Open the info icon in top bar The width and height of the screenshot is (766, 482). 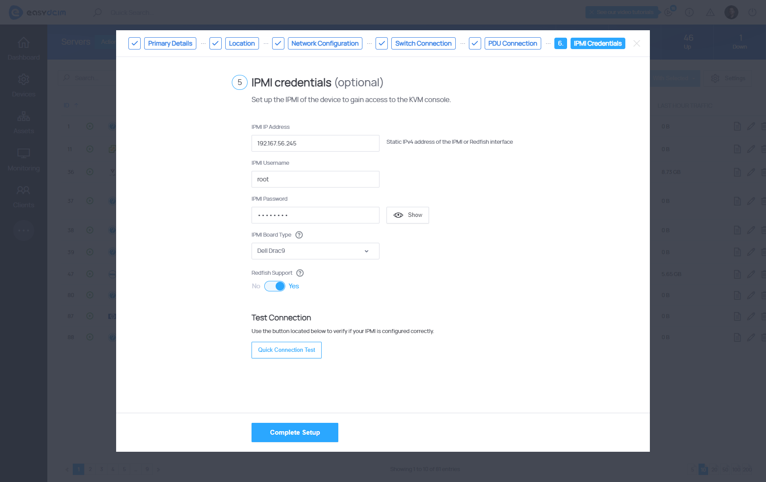pos(689,12)
